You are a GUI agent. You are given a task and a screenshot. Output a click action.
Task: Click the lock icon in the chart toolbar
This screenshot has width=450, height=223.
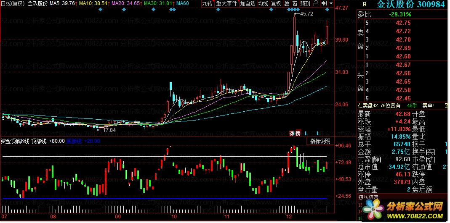click(x=316, y=4)
